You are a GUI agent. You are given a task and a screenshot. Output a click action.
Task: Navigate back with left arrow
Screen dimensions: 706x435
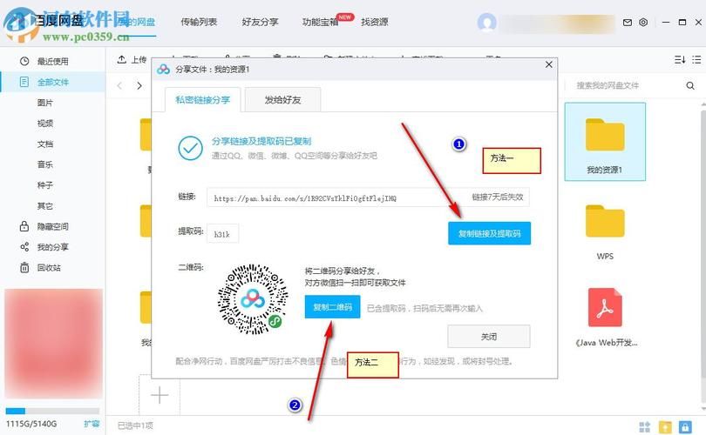tap(119, 86)
